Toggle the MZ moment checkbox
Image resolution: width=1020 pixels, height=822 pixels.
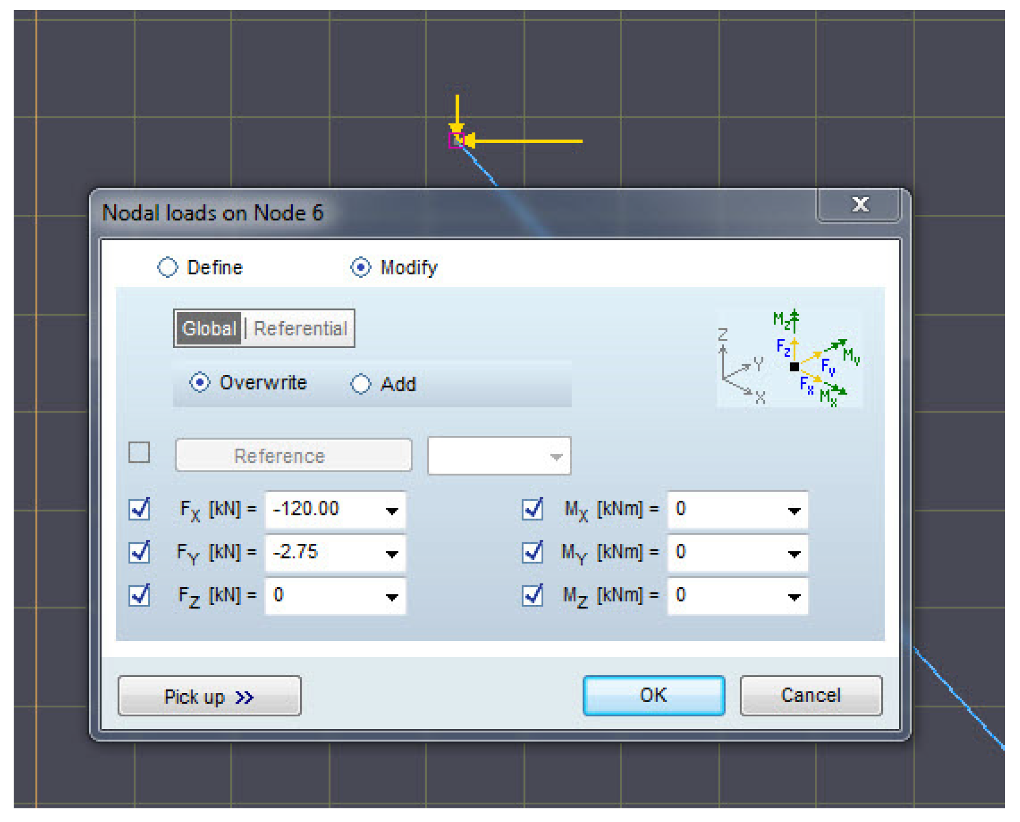click(533, 595)
